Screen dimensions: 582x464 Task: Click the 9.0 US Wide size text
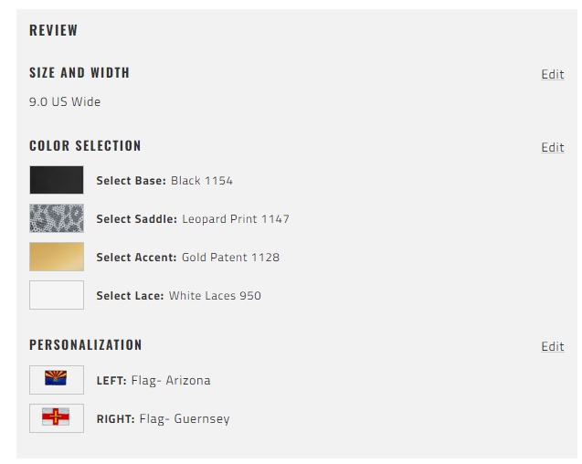point(65,101)
